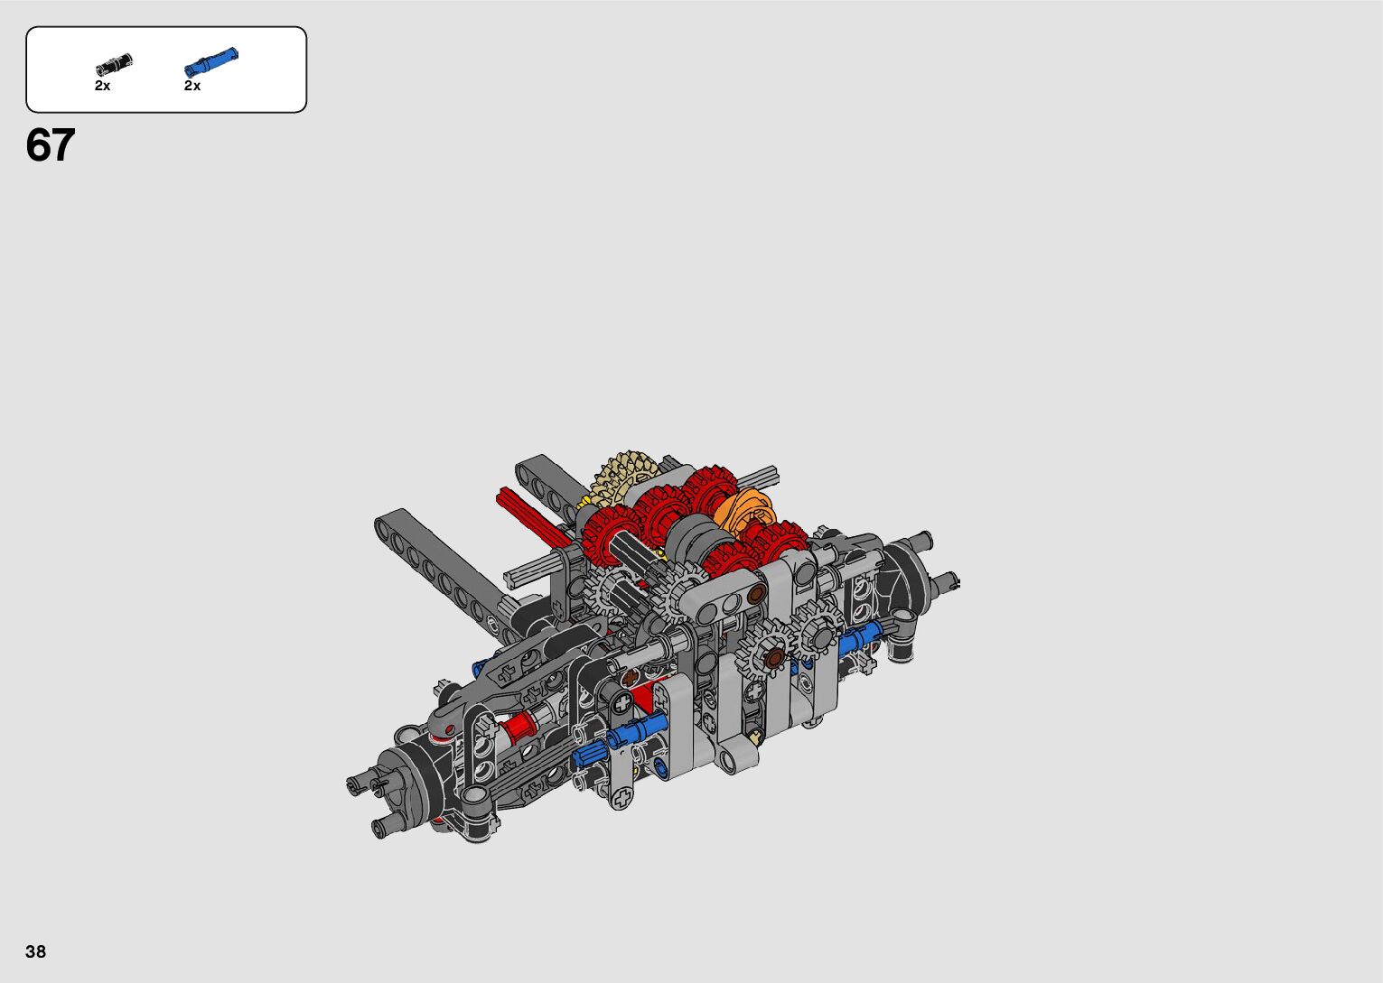
Task: Click the black pin icon in parts box
Action: pos(114,64)
